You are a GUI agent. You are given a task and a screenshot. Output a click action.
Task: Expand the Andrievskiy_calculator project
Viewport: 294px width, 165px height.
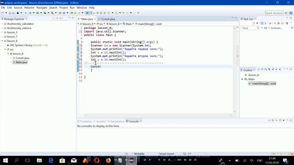2,24
